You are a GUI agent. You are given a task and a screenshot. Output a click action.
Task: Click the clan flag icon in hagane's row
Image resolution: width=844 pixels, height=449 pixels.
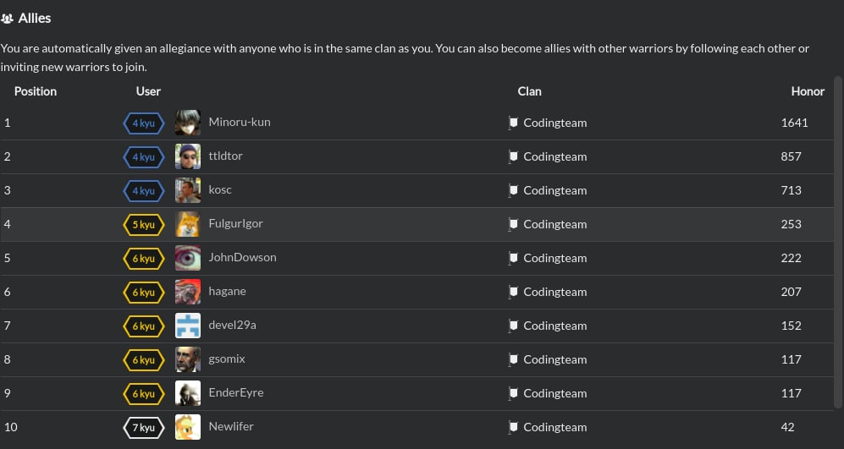click(513, 292)
